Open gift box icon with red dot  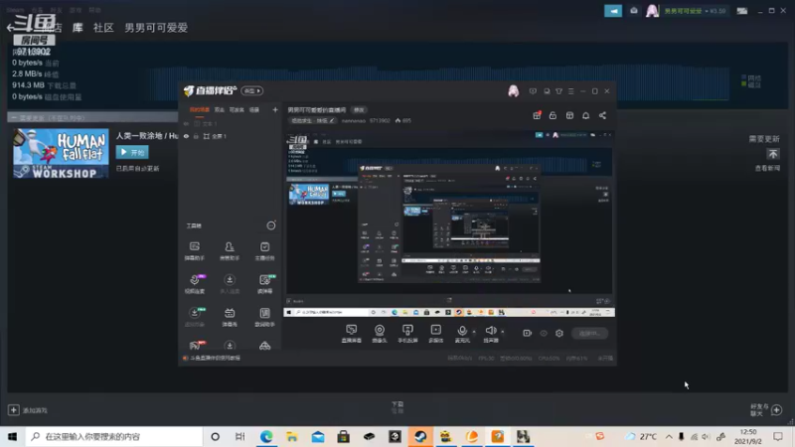[x=537, y=115]
